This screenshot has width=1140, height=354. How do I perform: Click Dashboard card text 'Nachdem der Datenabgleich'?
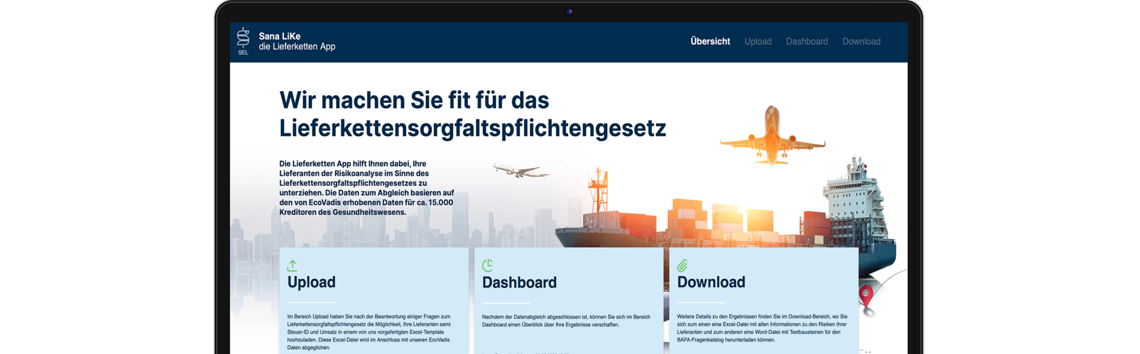(566, 320)
